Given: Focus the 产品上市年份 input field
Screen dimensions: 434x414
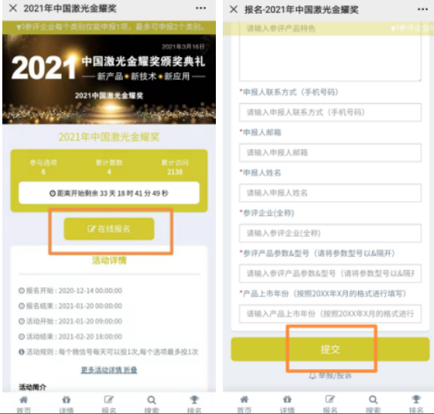Looking at the screenshot, I should coord(330,313).
